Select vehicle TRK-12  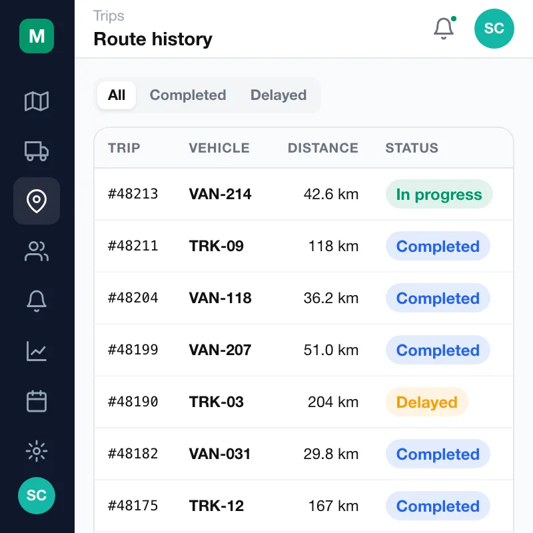[x=217, y=506]
